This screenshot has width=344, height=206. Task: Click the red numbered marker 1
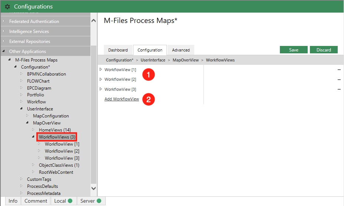(x=149, y=74)
